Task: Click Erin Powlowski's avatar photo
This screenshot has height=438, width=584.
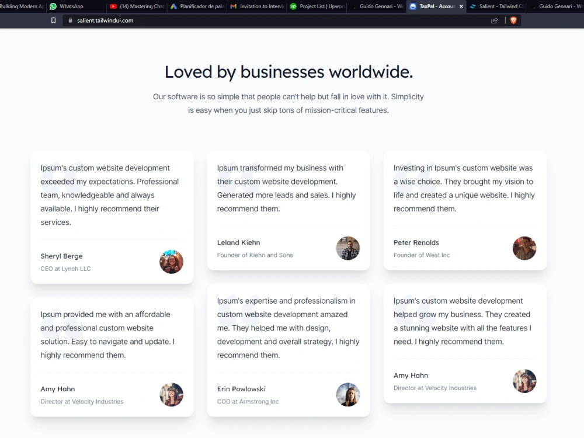Action: (348, 394)
